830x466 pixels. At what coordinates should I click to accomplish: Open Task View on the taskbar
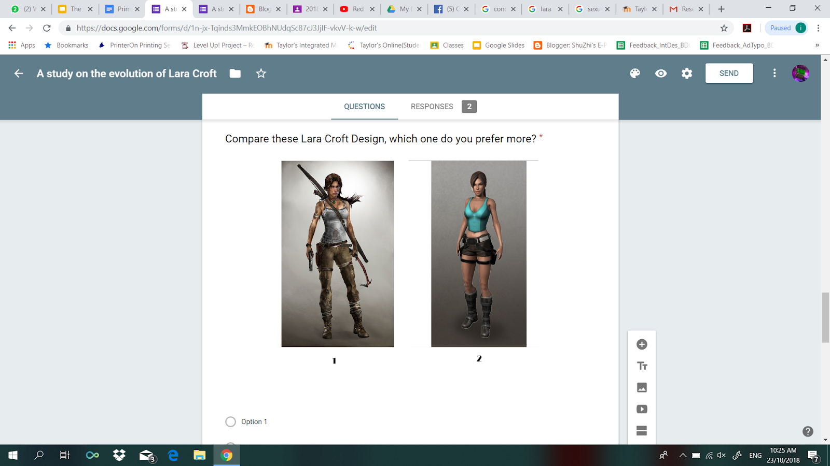pos(65,455)
